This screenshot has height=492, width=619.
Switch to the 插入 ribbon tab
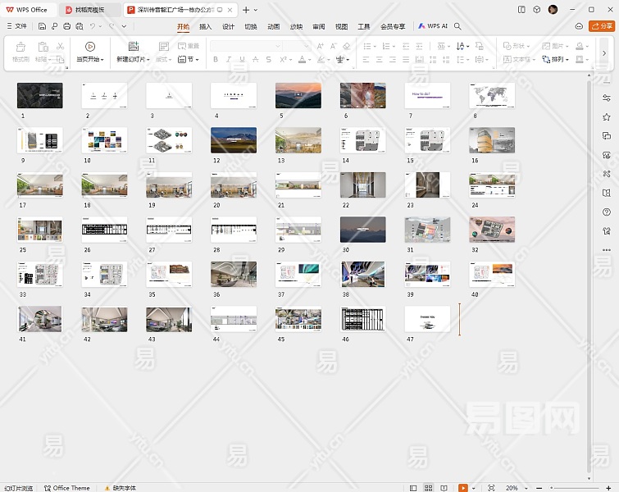click(x=205, y=26)
